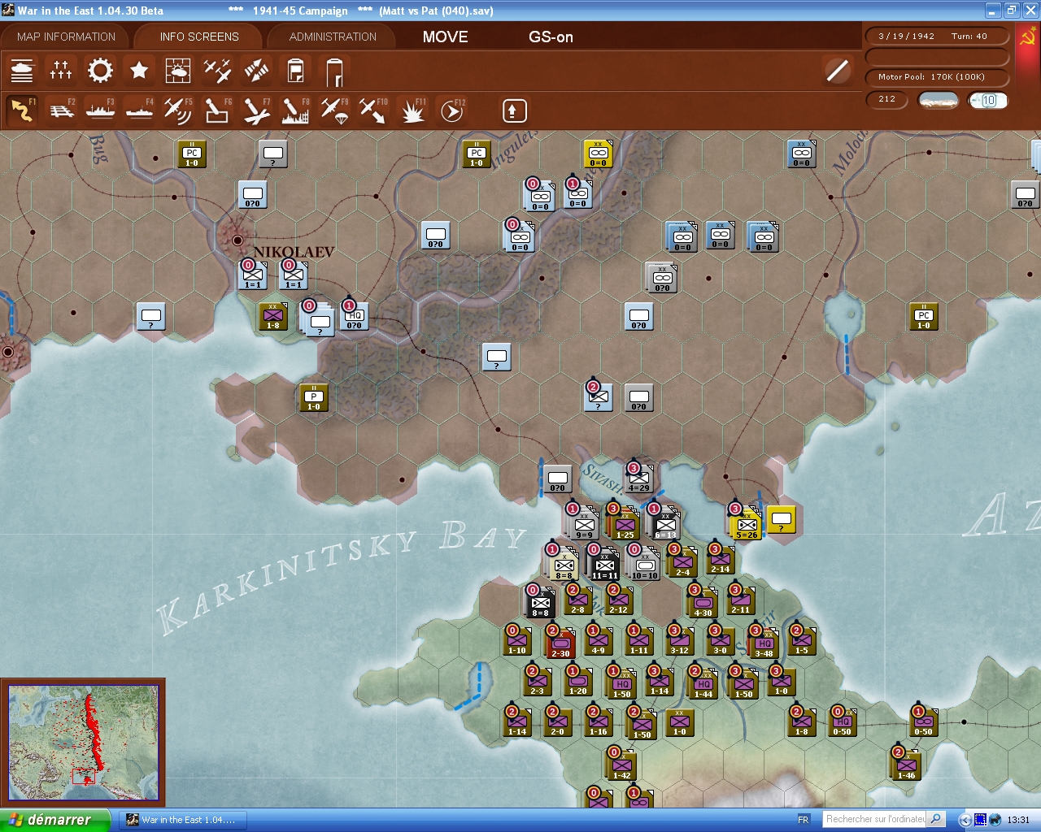This screenshot has width=1041, height=832.
Task: Toggle F4 amphibious transport mode
Action: (x=139, y=110)
